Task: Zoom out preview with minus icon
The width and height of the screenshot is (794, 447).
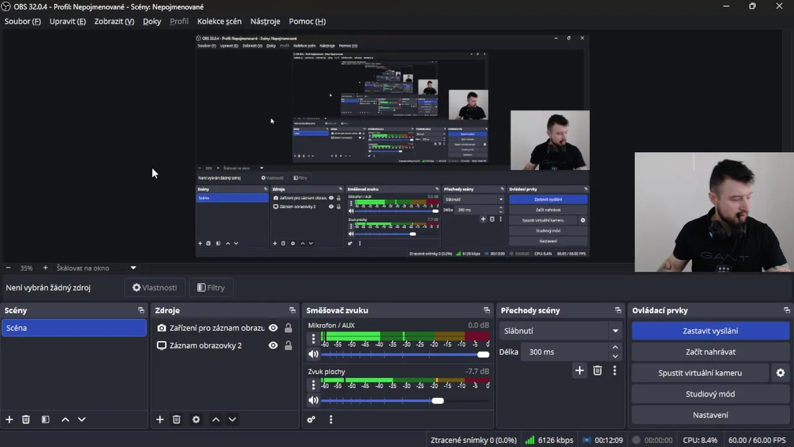Action: 9,268
